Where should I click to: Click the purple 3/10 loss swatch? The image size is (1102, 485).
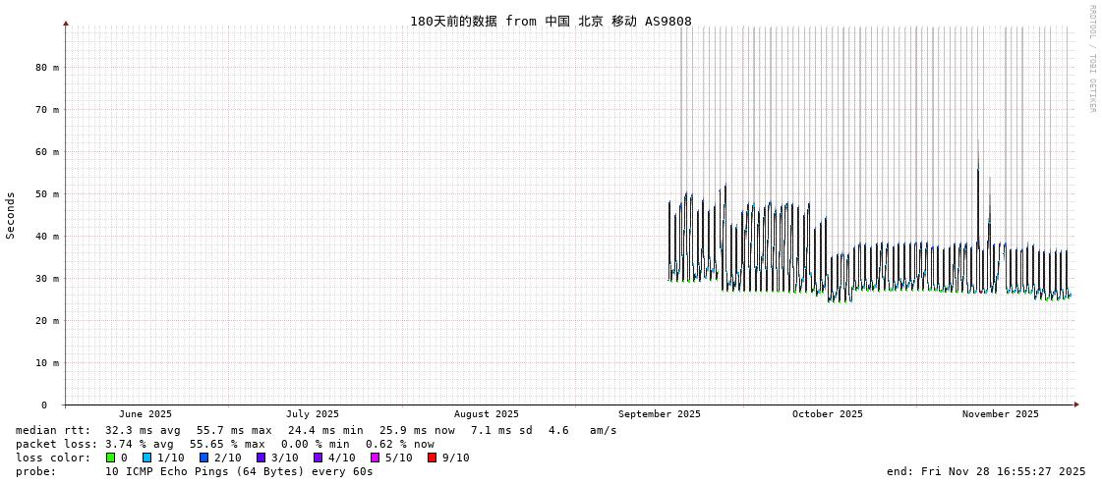(261, 458)
